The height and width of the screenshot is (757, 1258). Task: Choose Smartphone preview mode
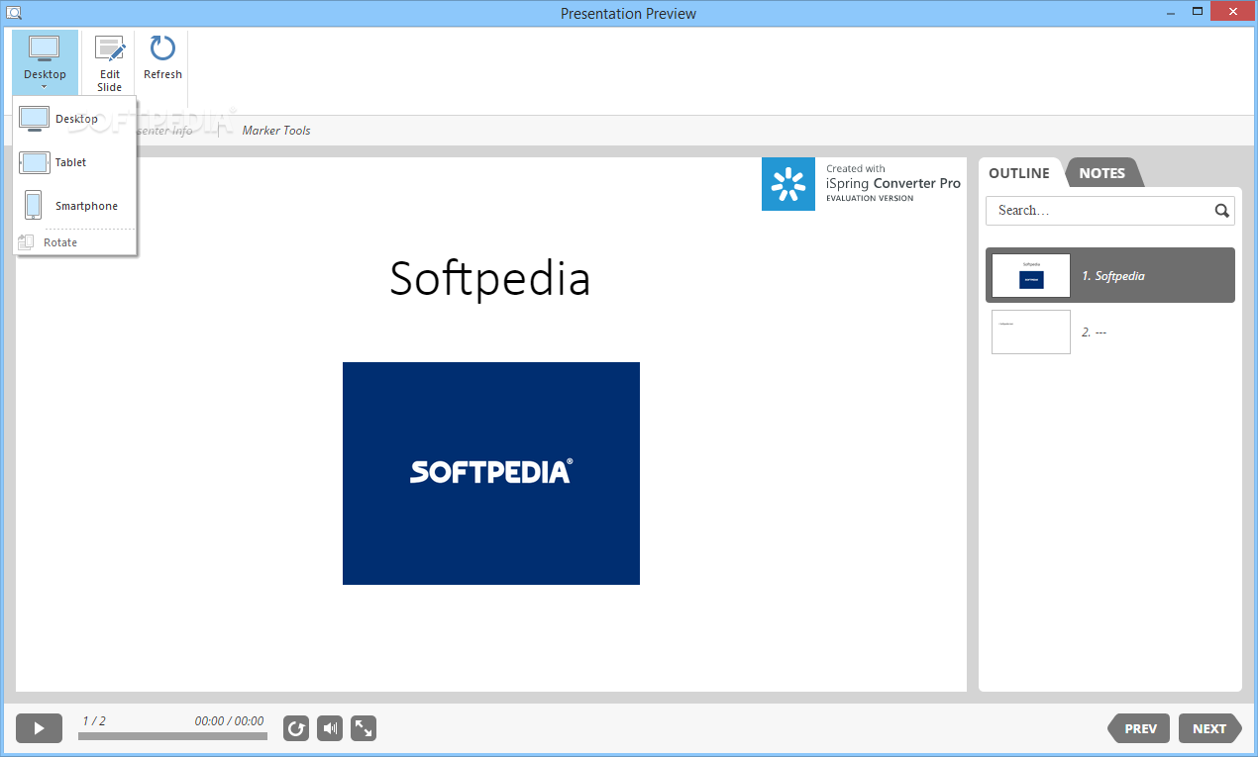tap(74, 206)
